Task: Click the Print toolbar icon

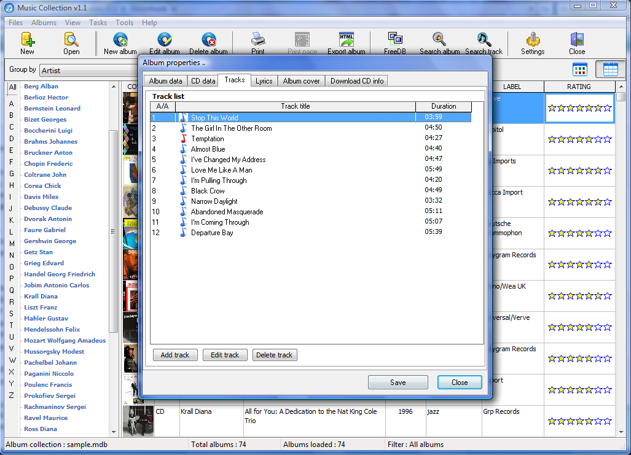Action: [258, 39]
